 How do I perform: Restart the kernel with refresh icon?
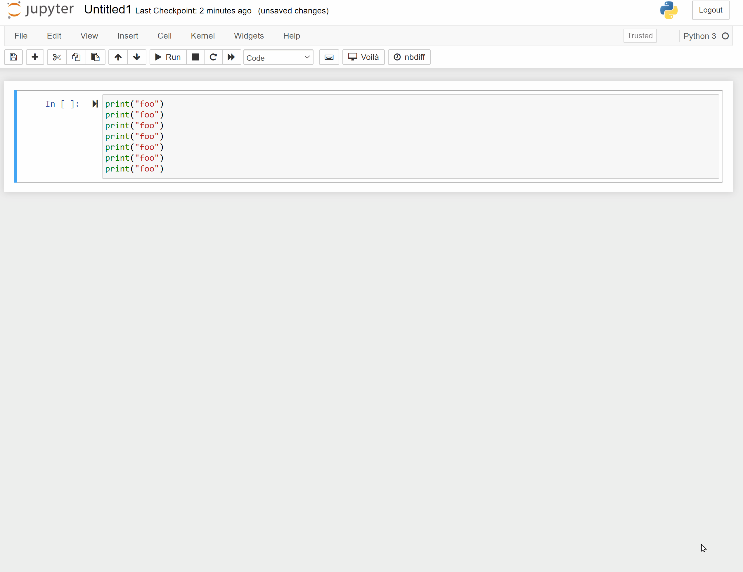point(213,57)
